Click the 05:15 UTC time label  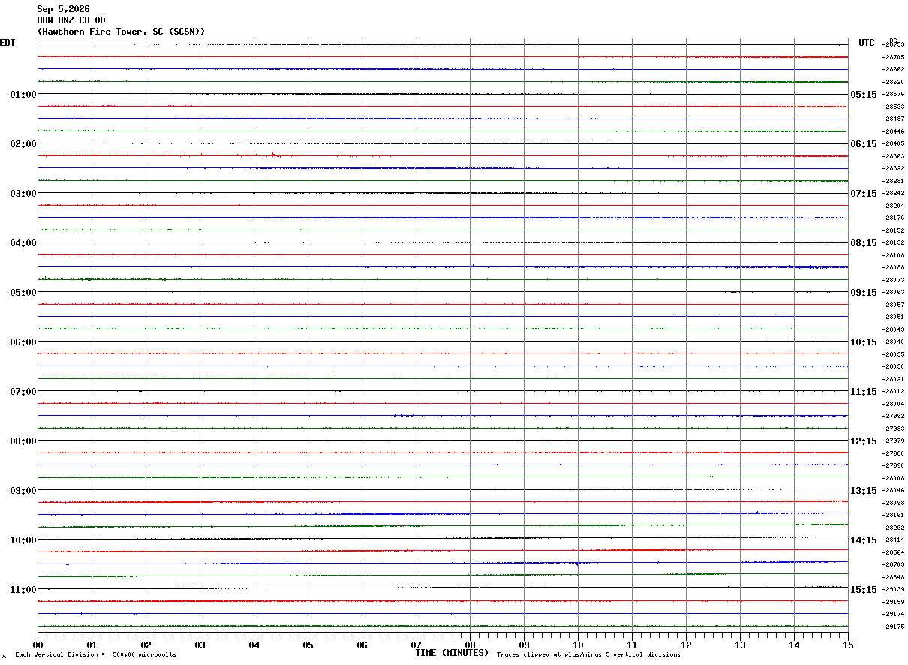(863, 95)
